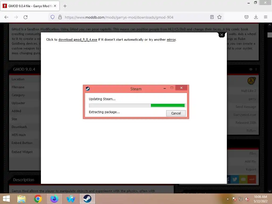Minimize the Steam updater dialog
Screen dimensions: 272x204
165,88
